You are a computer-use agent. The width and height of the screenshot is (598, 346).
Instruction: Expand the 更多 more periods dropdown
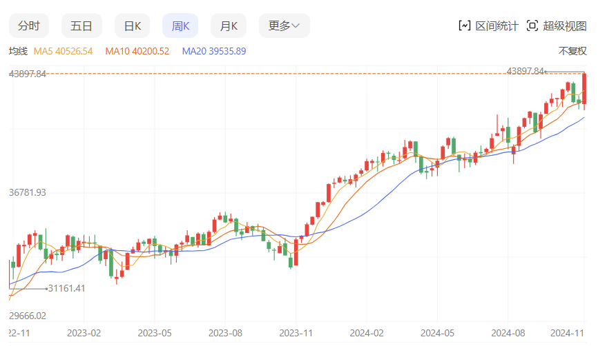click(284, 26)
